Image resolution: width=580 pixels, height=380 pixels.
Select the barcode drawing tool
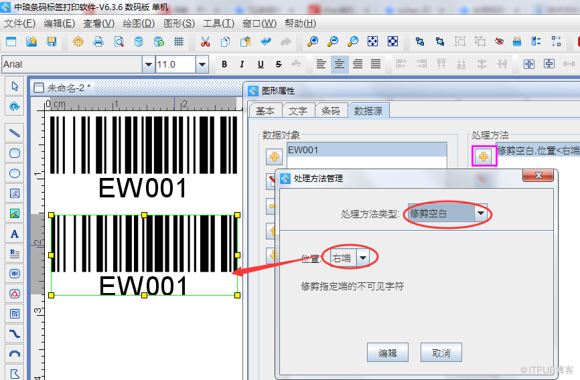point(15,274)
